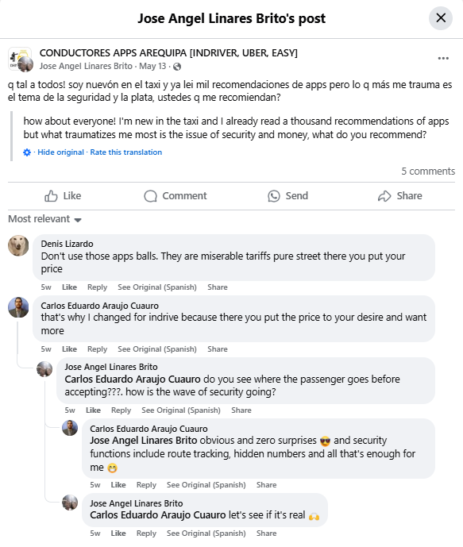Click the globe public audience icon
The image size is (463, 547).
(x=177, y=67)
